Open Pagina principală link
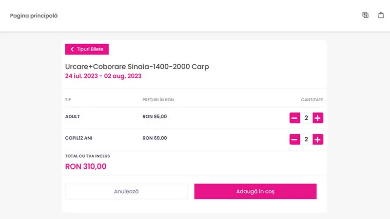Image resolution: width=390 pixels, height=219 pixels. (34, 16)
